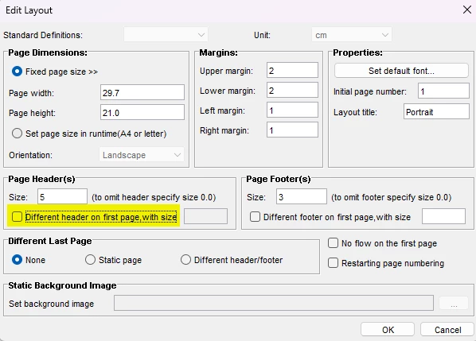Confirm the layout with OK
This screenshot has height=341, width=476.
388,330
